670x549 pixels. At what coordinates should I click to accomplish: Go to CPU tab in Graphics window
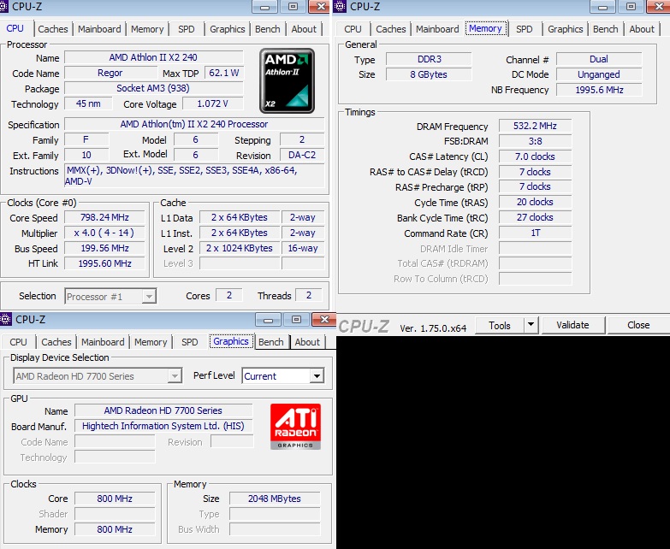pyautogui.click(x=18, y=342)
